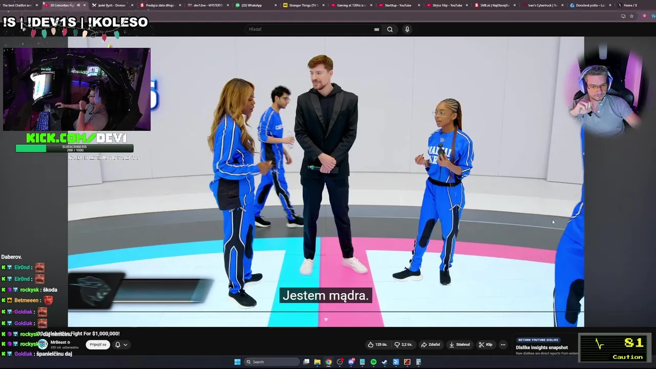The image size is (656, 369).
Task: Download video with Stiahnuť button
Action: pos(460,344)
